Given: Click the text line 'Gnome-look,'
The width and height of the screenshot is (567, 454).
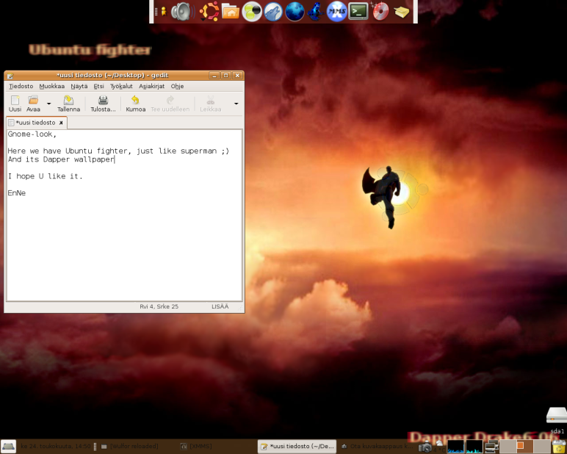Looking at the screenshot, I should pos(32,134).
